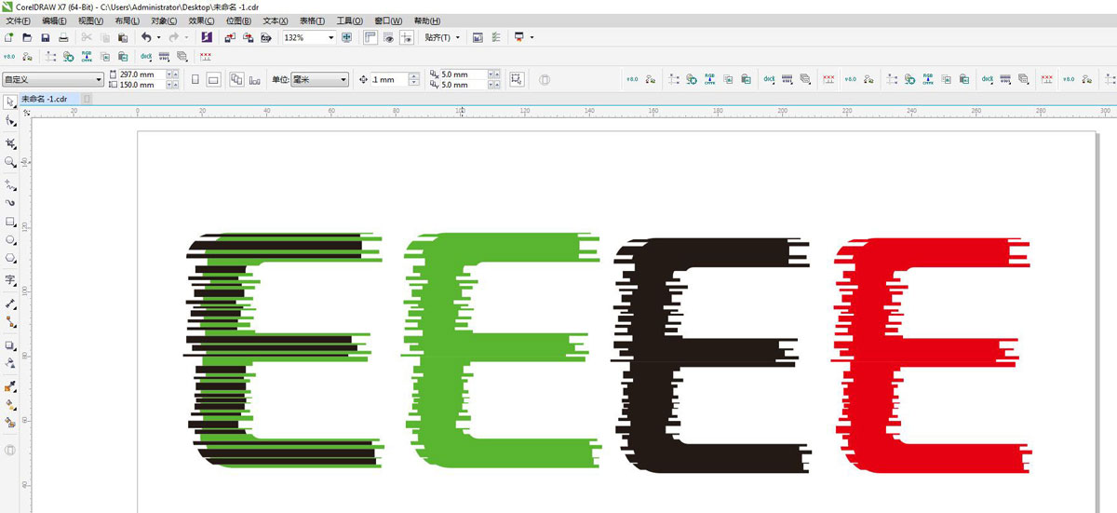Click the Cut scissors icon
The image size is (1117, 513).
[87, 37]
